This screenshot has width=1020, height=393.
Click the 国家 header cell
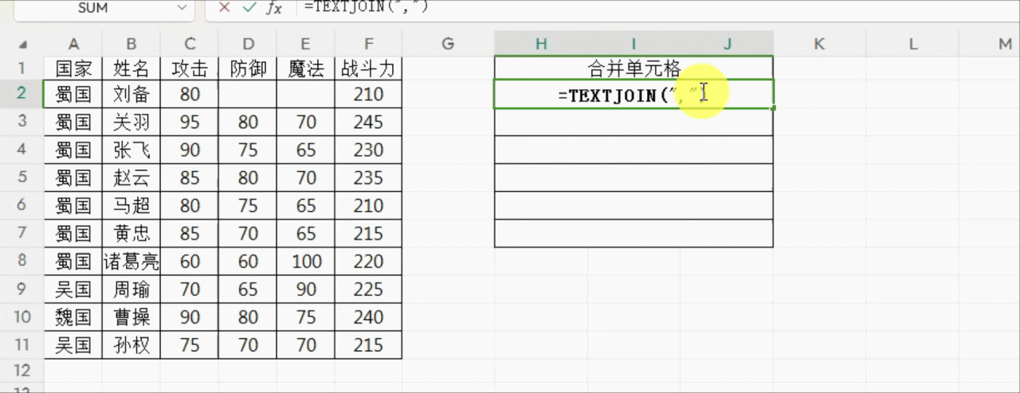coord(73,68)
